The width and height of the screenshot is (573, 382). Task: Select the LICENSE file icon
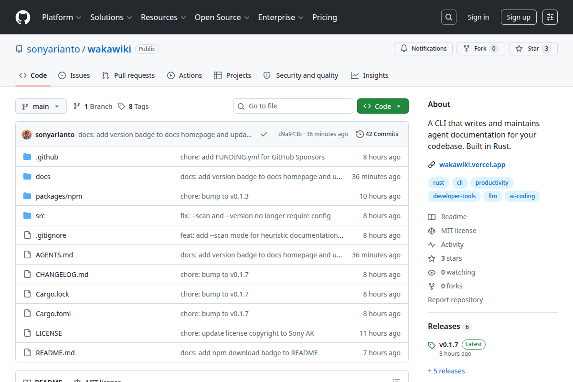click(27, 333)
